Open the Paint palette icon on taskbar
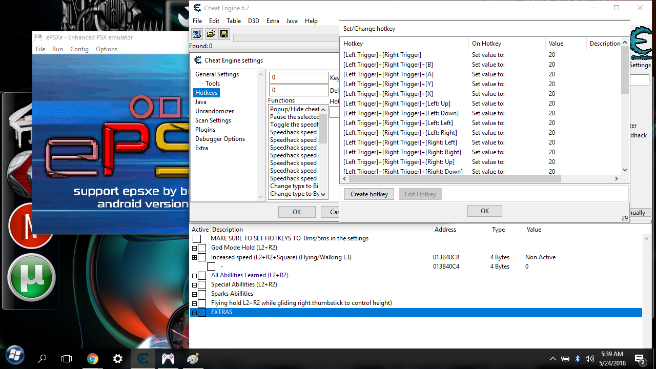The width and height of the screenshot is (657, 369). (x=193, y=358)
